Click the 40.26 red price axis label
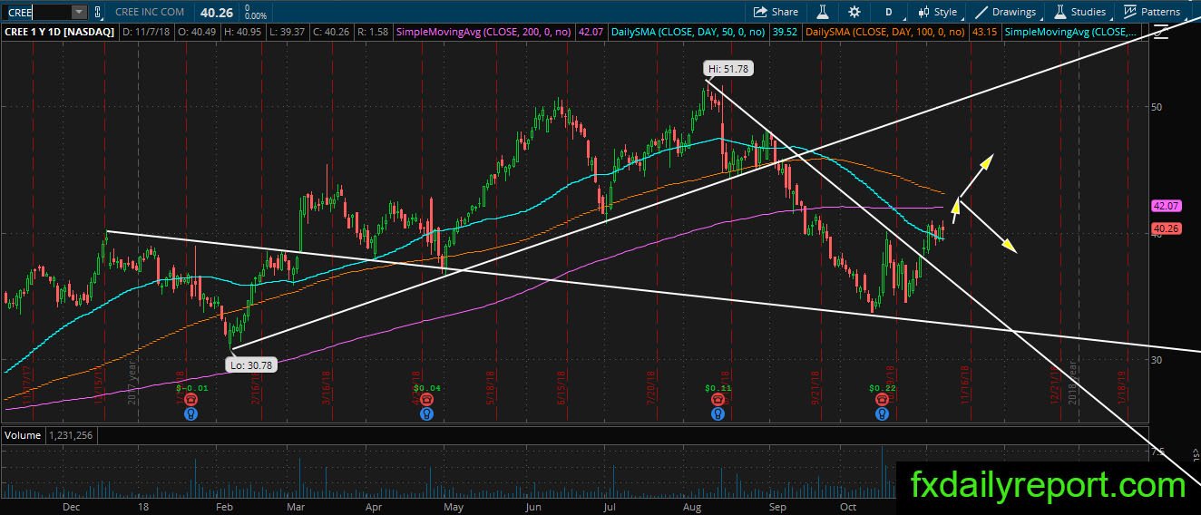Screen dimensions: 1201x515 (x=1165, y=229)
